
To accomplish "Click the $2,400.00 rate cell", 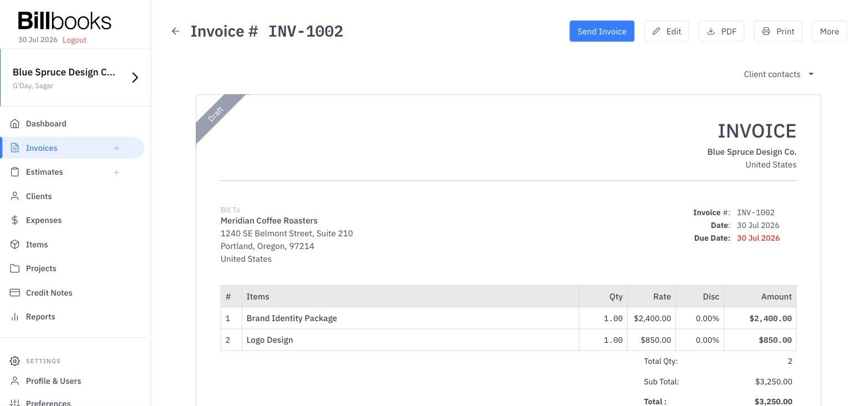I will pyautogui.click(x=652, y=318).
